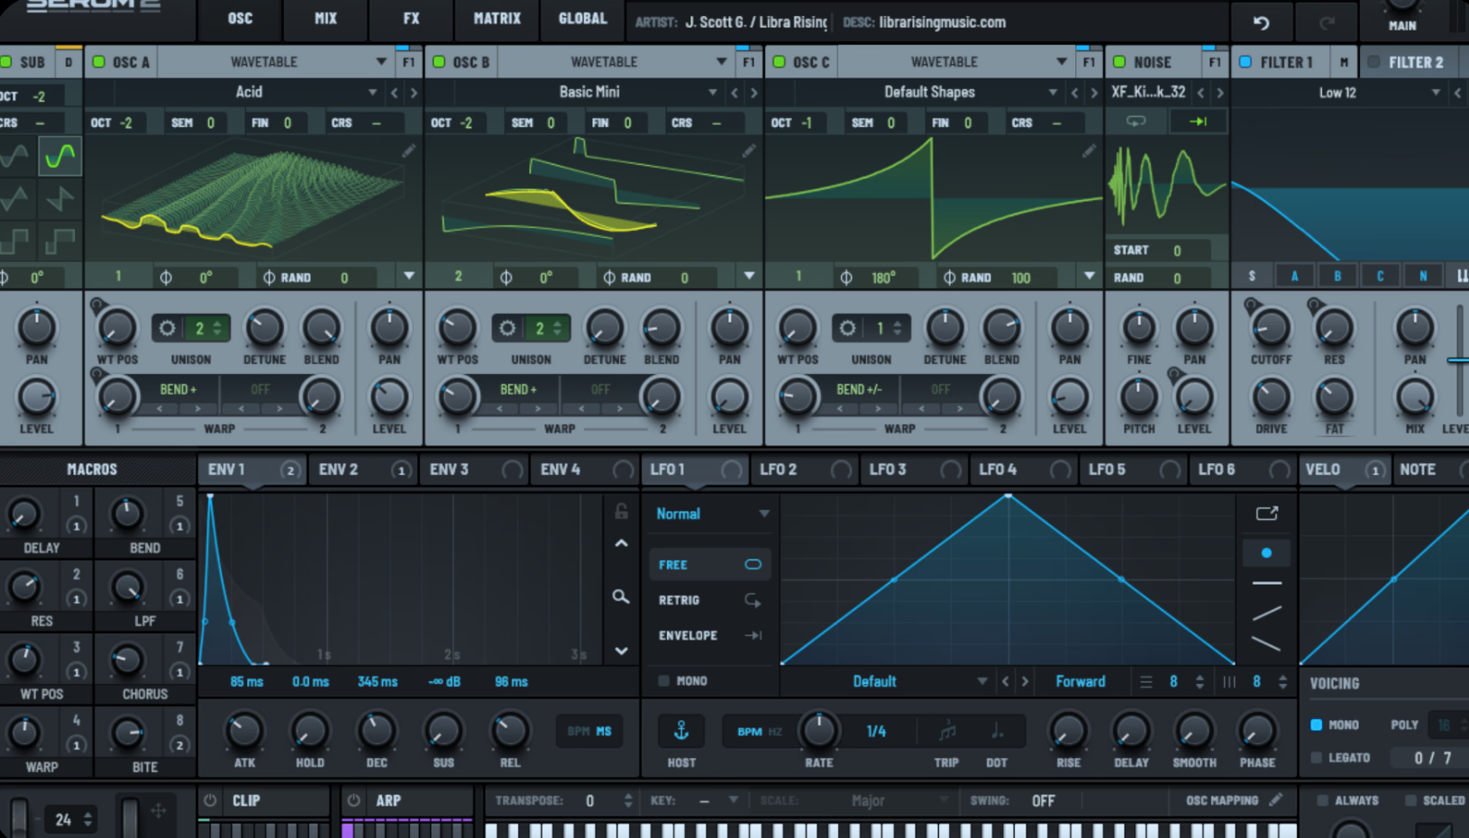1469x838 pixels.
Task: Click the LFO RATE knob
Action: point(818,731)
